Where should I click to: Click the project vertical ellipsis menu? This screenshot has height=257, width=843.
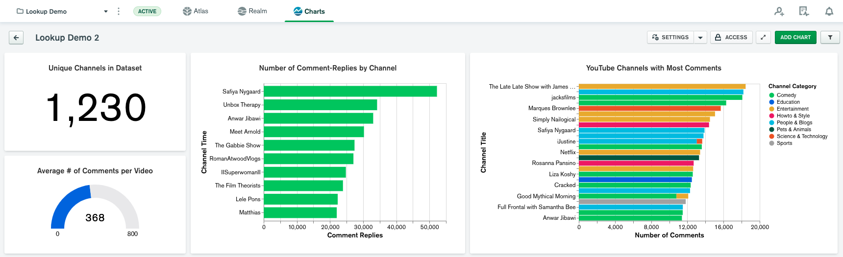click(119, 11)
